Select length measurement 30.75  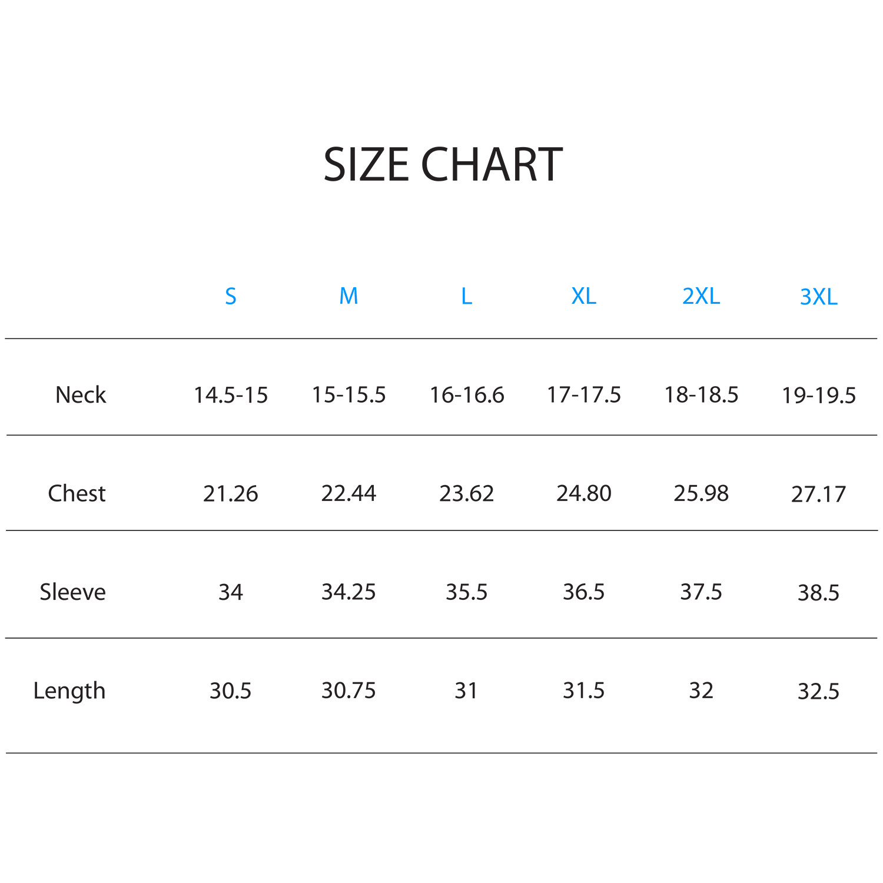pos(348,691)
